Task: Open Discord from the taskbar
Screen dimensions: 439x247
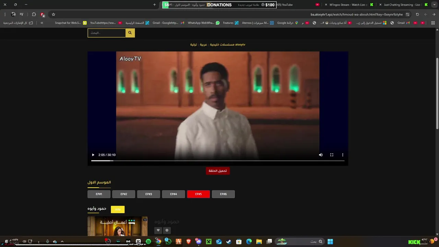Action: (x=199, y=242)
